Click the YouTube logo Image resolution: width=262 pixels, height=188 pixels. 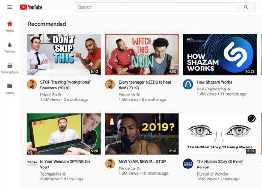pyautogui.click(x=31, y=7)
